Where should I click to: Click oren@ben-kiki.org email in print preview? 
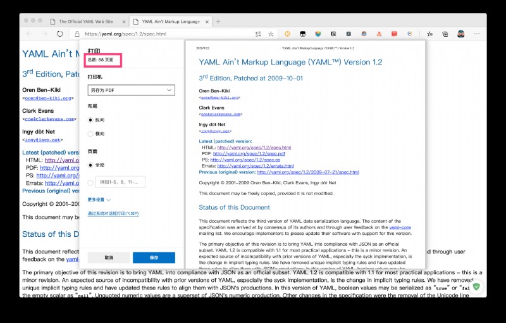tap(219, 98)
